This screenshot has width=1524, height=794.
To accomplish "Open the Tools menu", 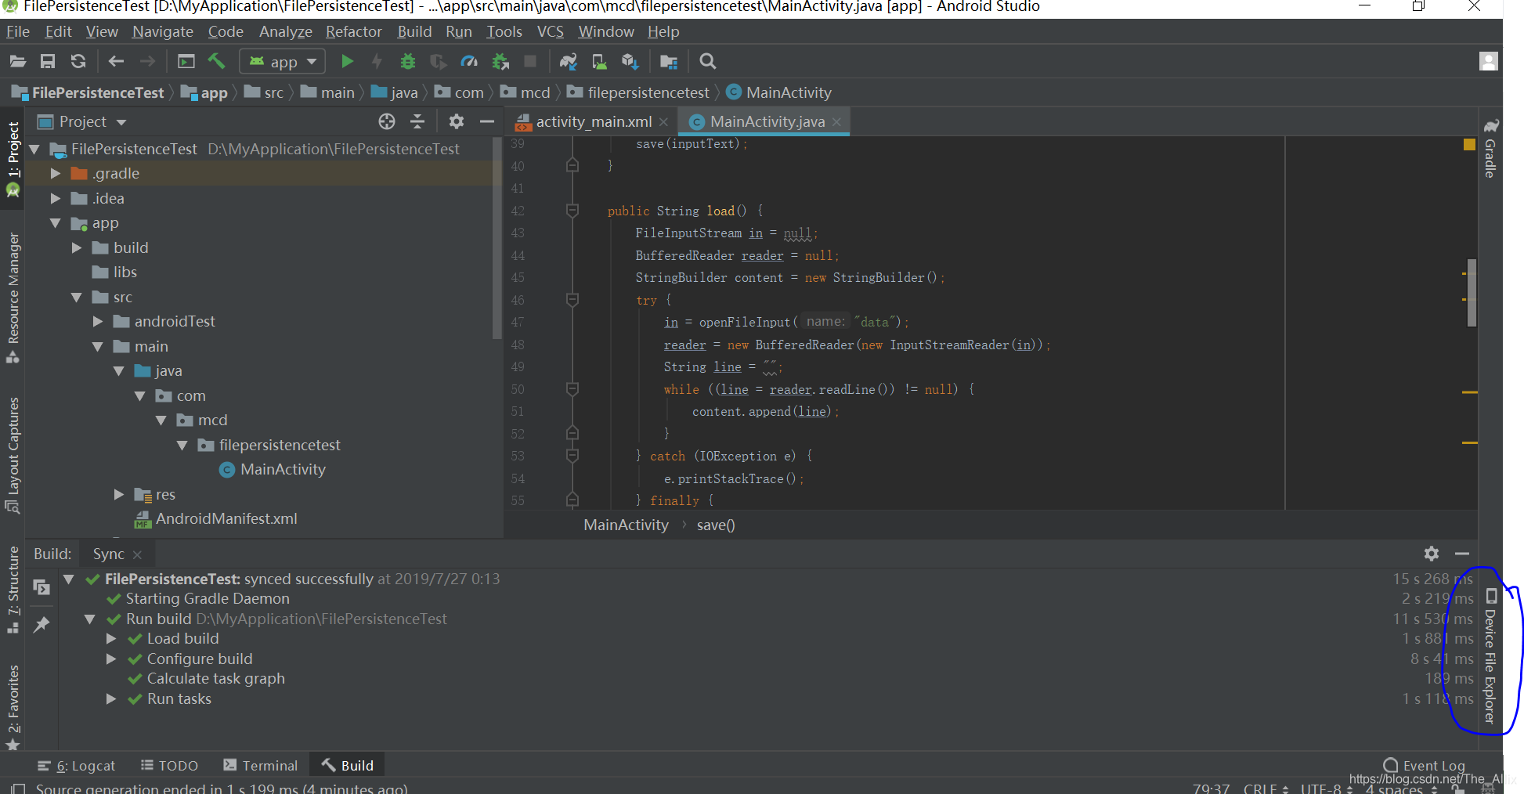I will (x=504, y=31).
